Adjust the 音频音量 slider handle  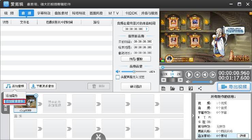coord(134,71)
